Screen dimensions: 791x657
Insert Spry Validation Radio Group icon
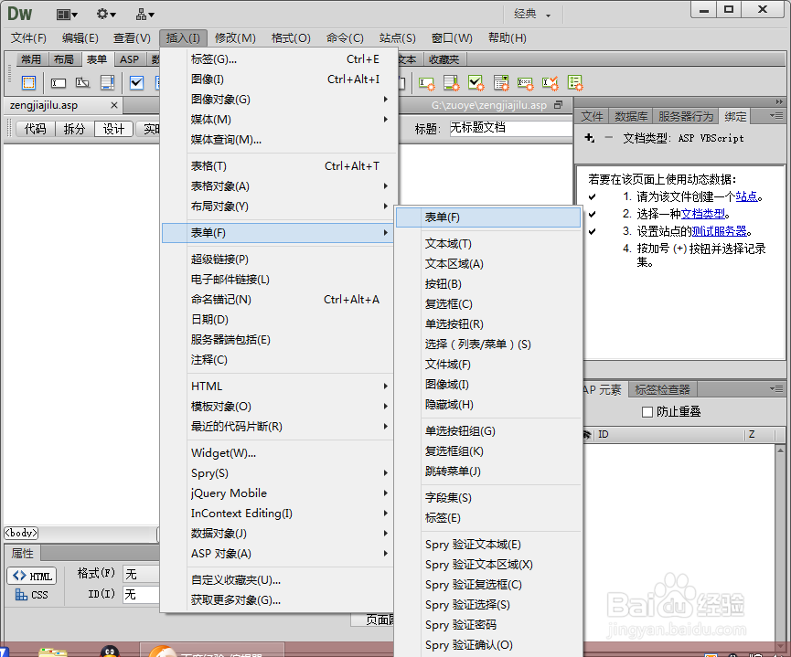click(x=575, y=83)
